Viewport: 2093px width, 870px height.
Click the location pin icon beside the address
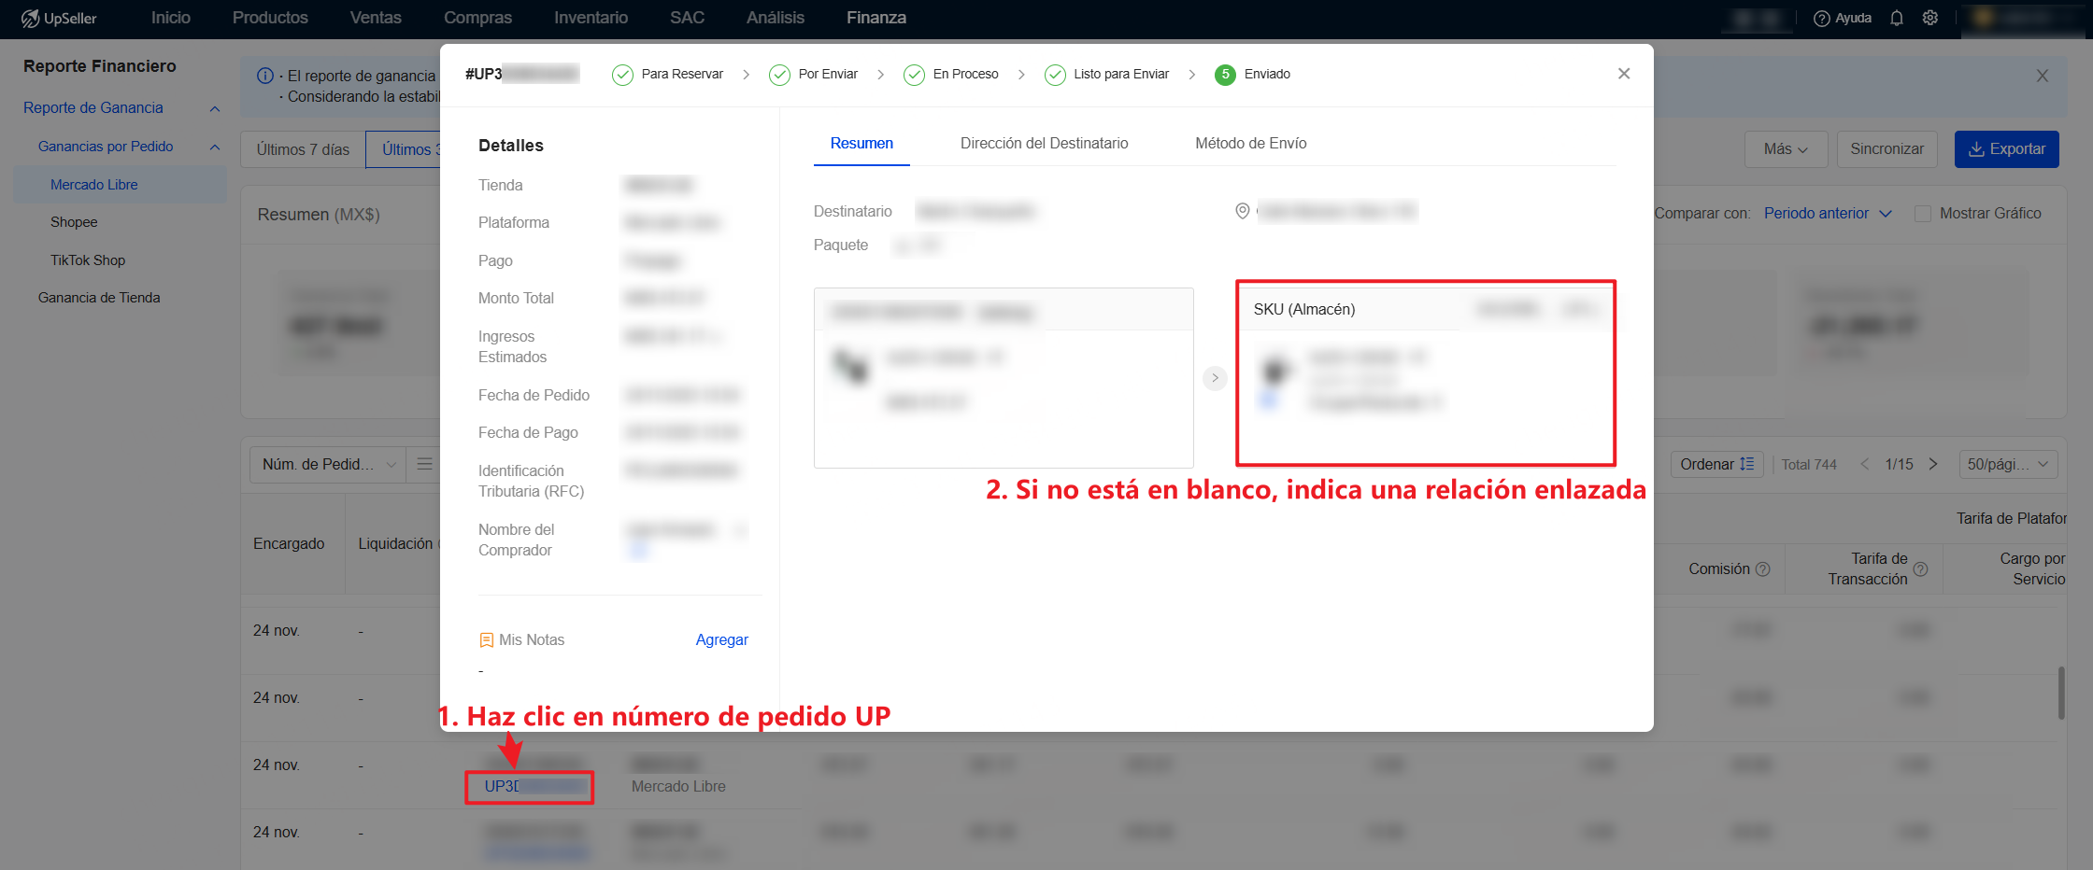(1243, 211)
